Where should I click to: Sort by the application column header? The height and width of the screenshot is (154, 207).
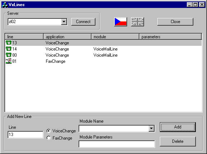67,37
